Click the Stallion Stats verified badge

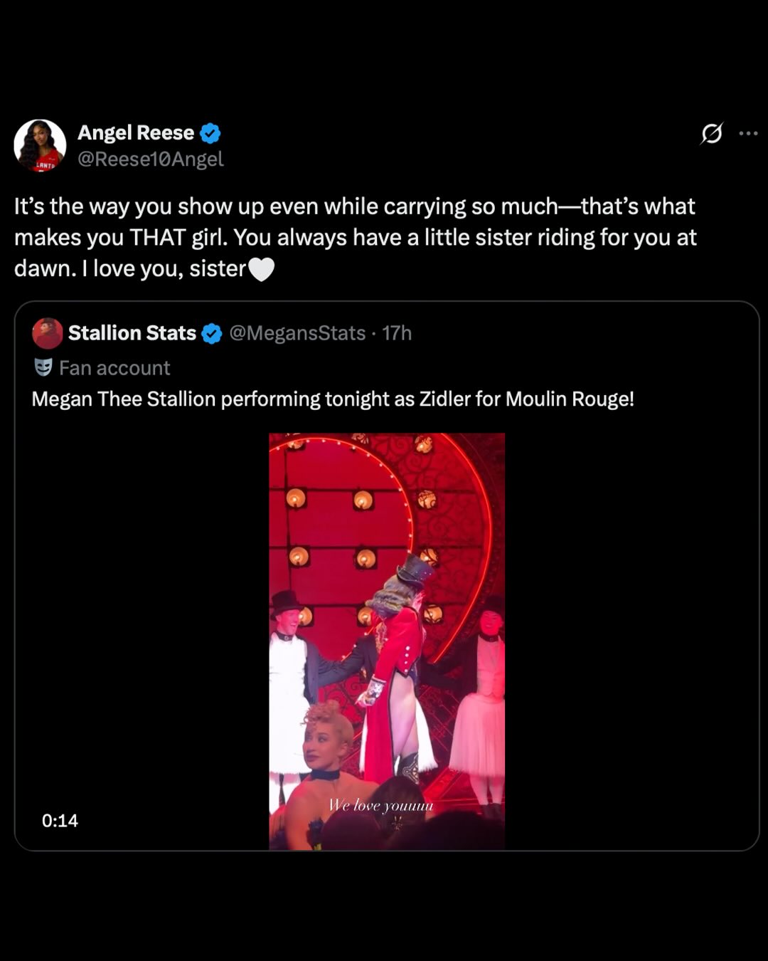(x=212, y=333)
